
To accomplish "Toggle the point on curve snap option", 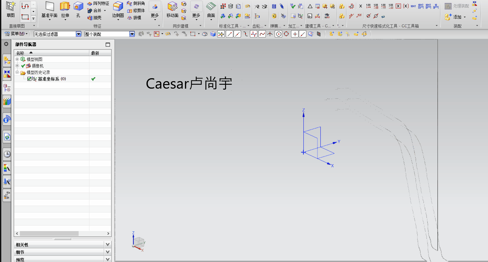I will (303, 34).
